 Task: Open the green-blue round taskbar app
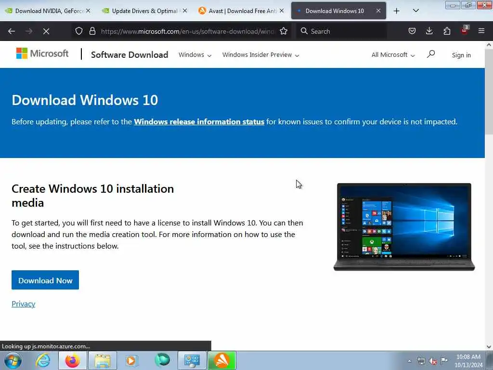(162, 360)
